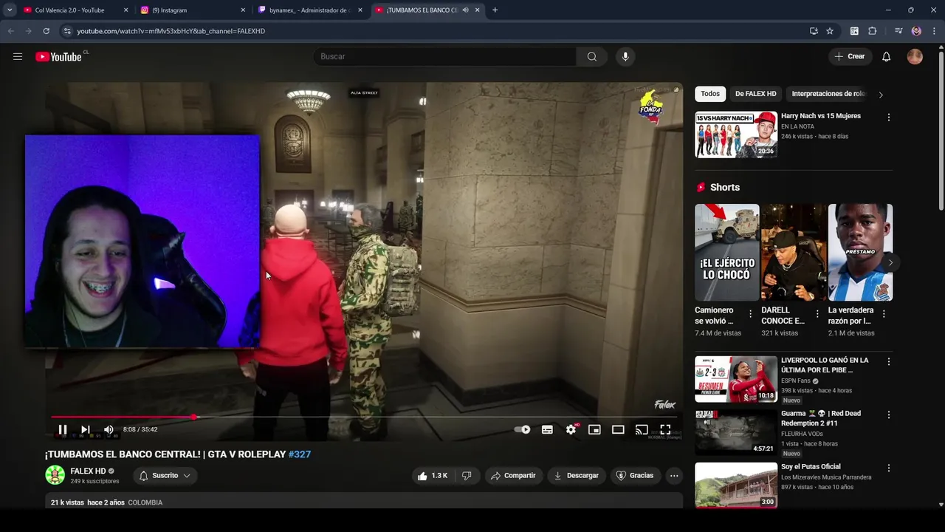Open the Soy el Putas Oficial video title
Image resolution: width=945 pixels, height=532 pixels.
point(811,467)
